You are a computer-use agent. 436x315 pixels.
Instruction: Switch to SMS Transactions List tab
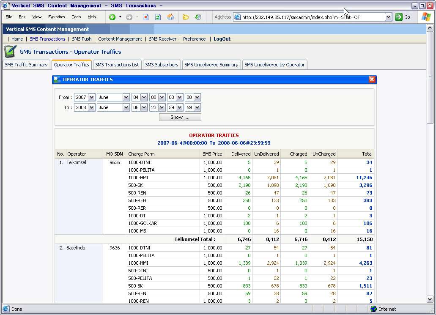(117, 65)
